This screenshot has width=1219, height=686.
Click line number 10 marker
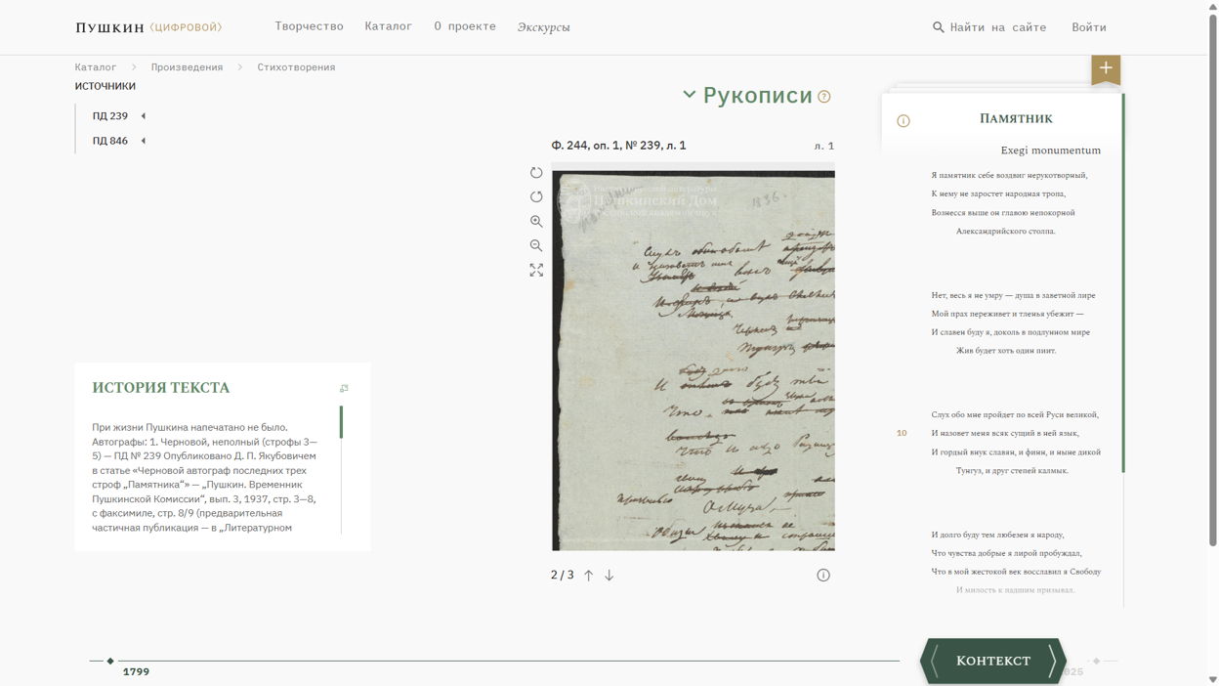pyautogui.click(x=902, y=433)
